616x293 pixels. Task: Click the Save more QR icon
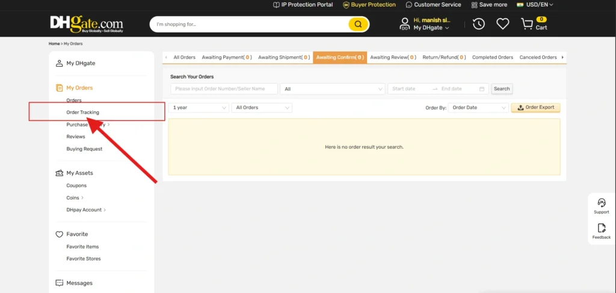pos(474,5)
